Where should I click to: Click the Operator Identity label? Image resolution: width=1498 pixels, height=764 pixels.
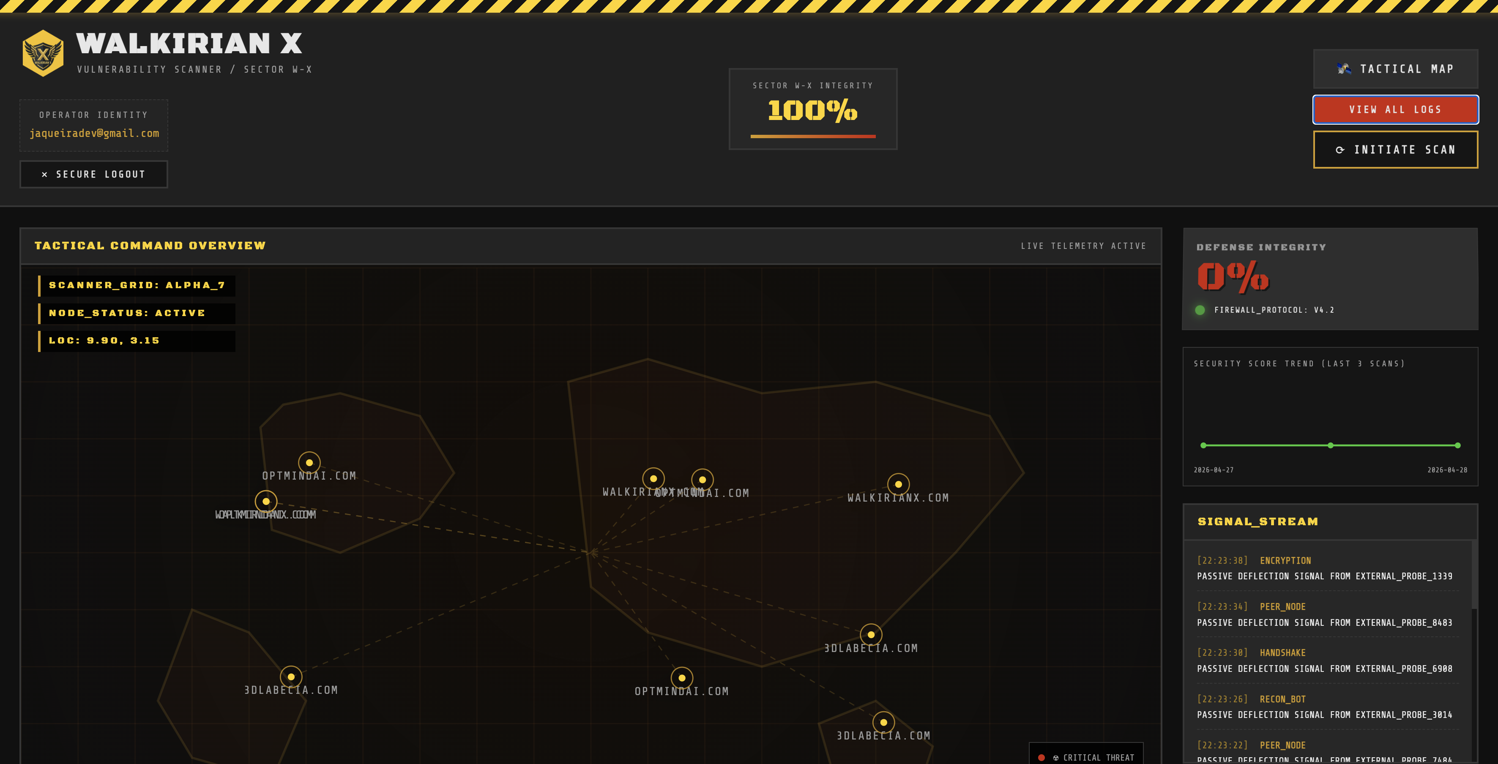[x=94, y=115]
